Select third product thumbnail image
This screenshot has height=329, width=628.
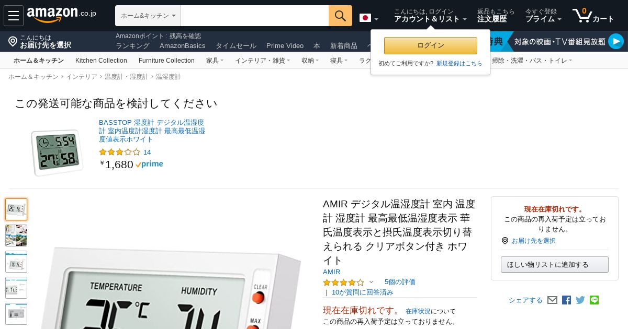coord(16,262)
